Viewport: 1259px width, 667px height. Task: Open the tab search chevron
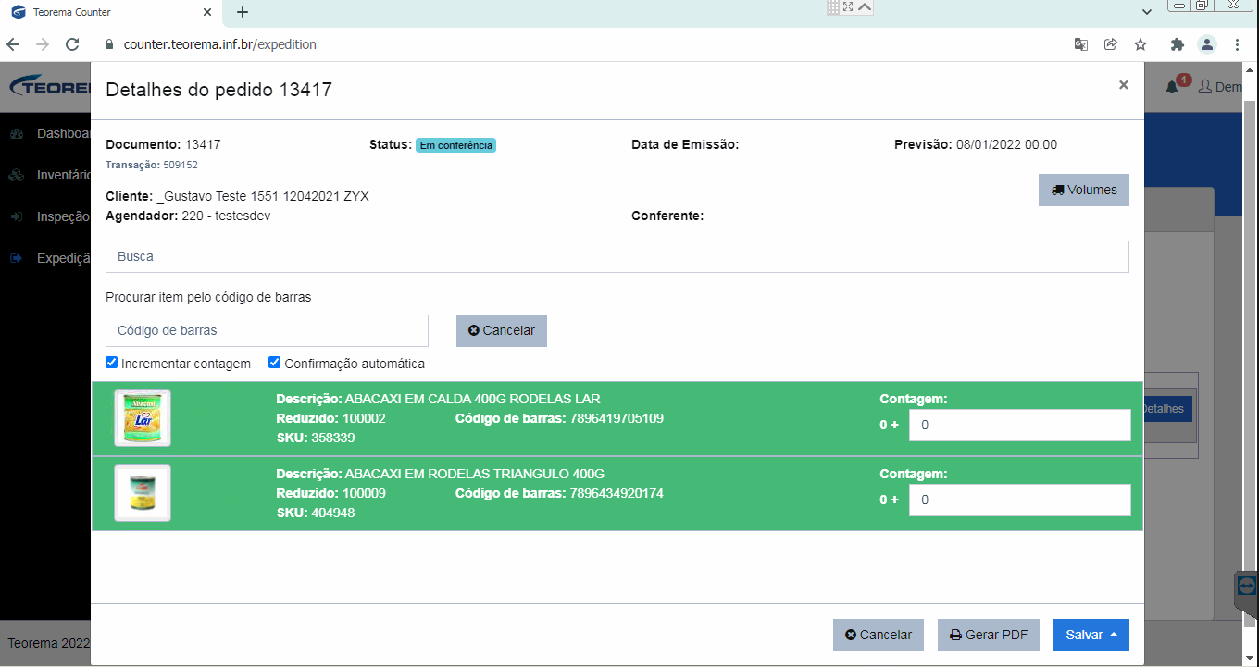(x=1147, y=12)
